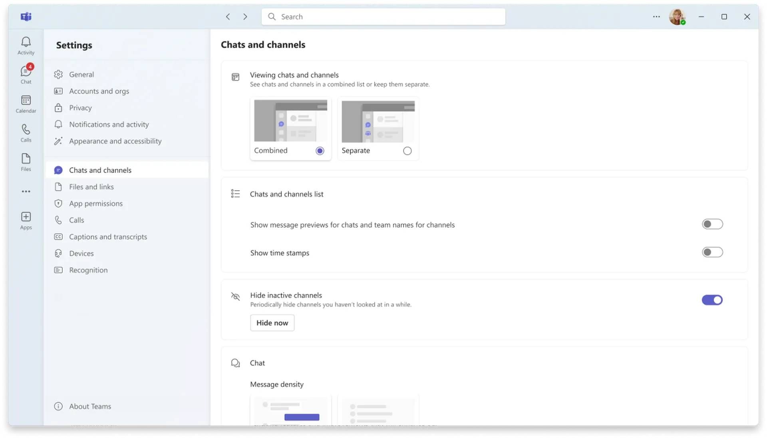Disable Hide inactive channels toggle

click(712, 300)
